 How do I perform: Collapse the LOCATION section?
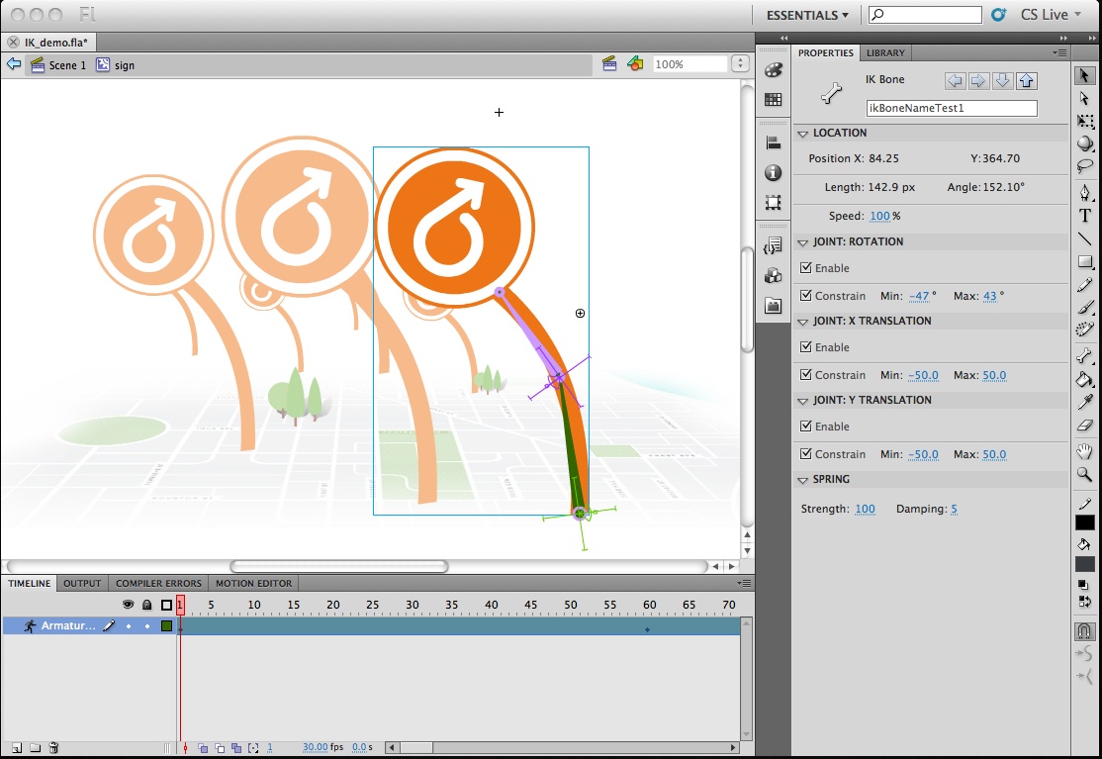click(x=802, y=134)
